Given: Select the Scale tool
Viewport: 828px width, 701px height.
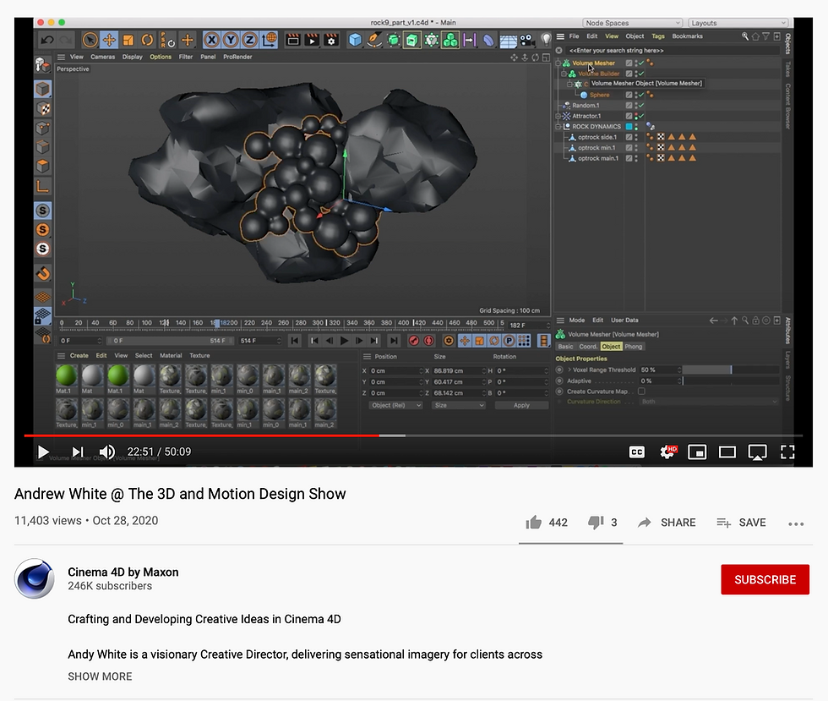Looking at the screenshot, I should pos(128,41).
